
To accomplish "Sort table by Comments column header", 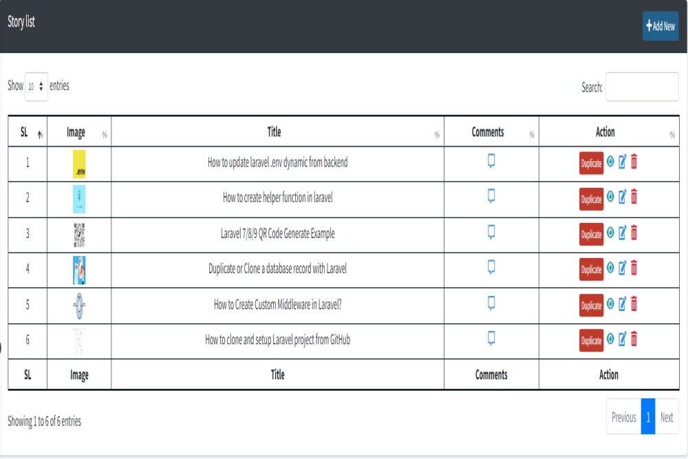I will coord(488,132).
